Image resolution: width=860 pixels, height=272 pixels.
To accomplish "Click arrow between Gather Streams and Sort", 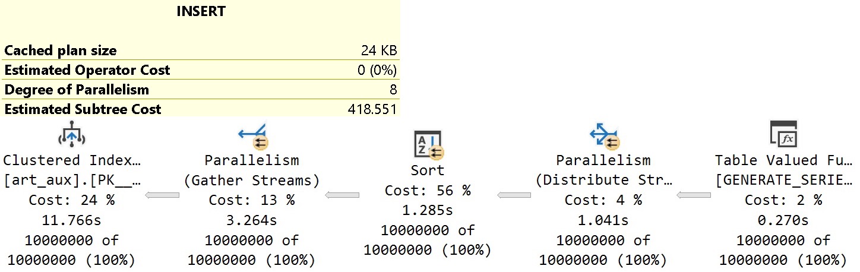I will pos(342,195).
